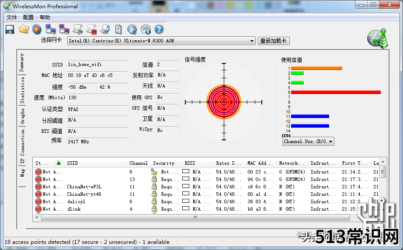Viewport: 403px width, 250px height.
Task: Click the scroll with checkmark toolbar icon
Action: pos(105,30)
